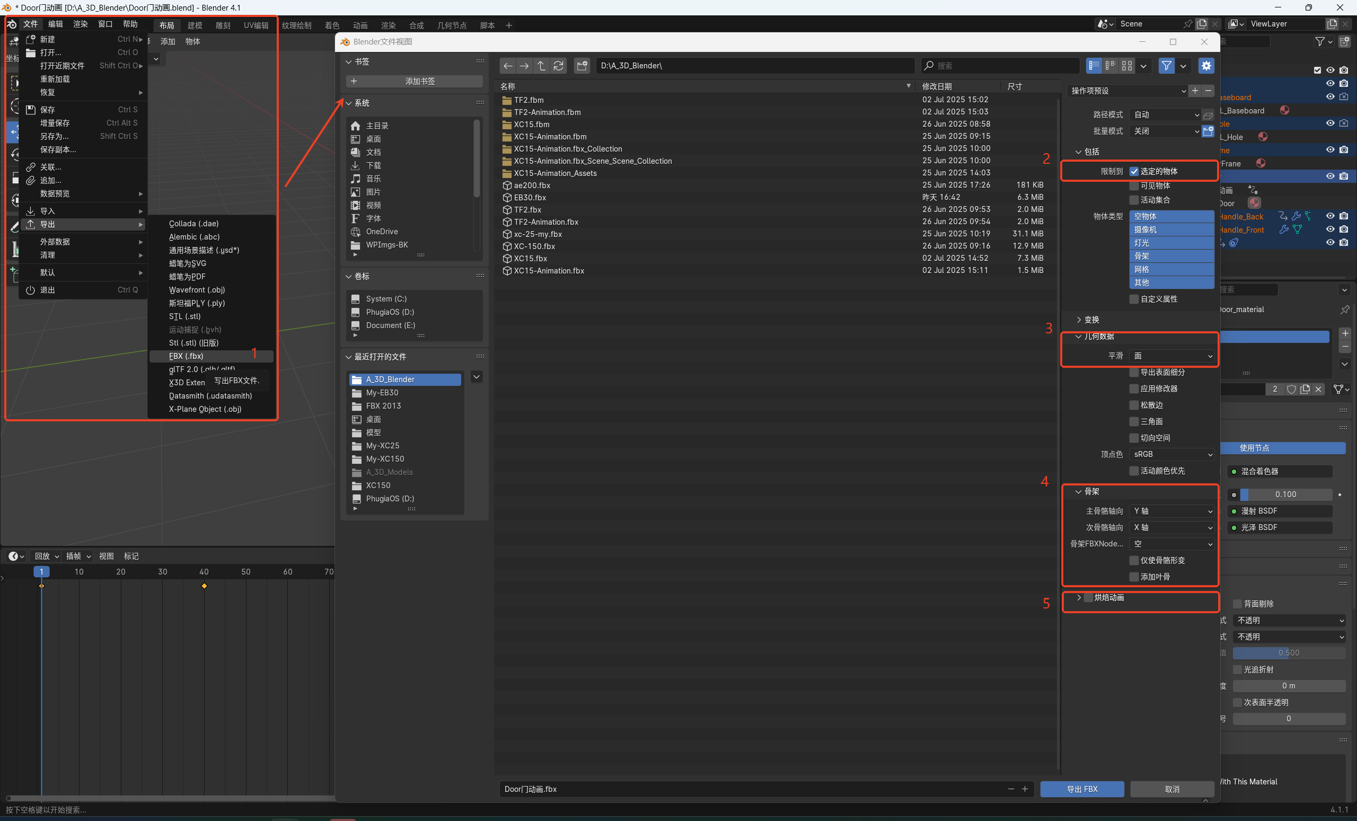
Task: Click the Scene browse icon
Action: pyautogui.click(x=1105, y=24)
